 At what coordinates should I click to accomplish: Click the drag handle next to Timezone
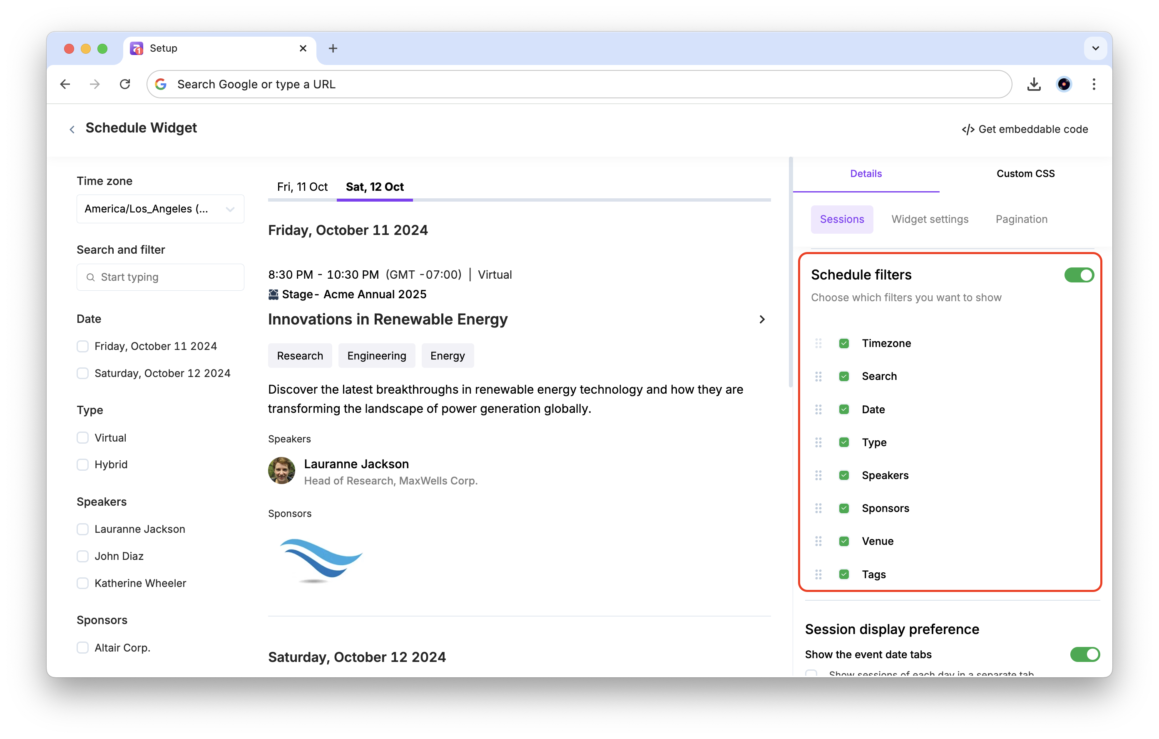pyautogui.click(x=818, y=344)
